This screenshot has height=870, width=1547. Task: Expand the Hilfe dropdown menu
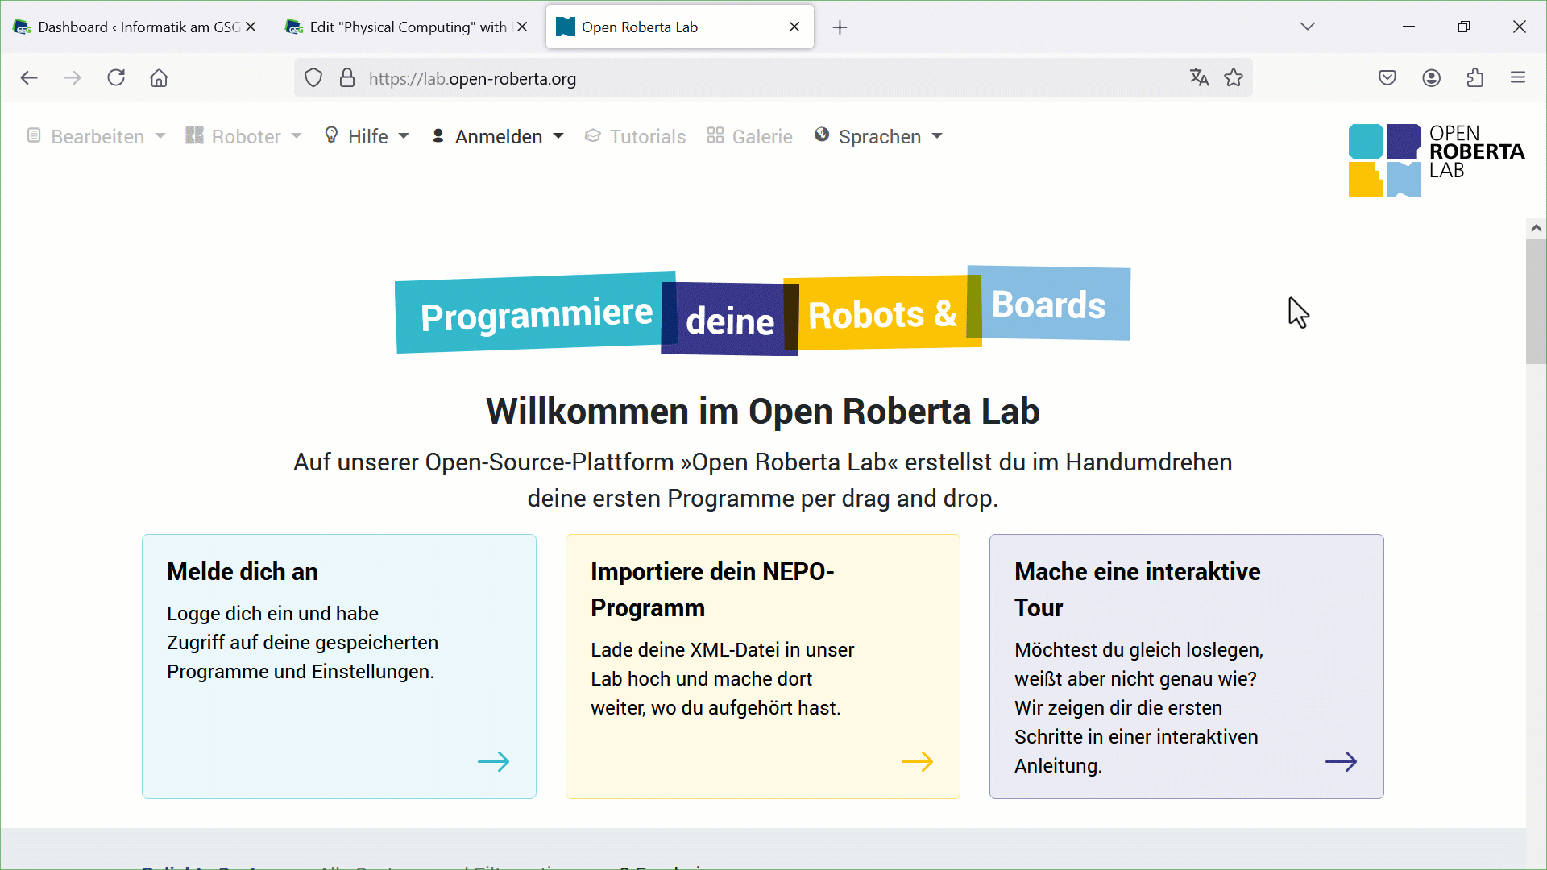click(x=367, y=137)
